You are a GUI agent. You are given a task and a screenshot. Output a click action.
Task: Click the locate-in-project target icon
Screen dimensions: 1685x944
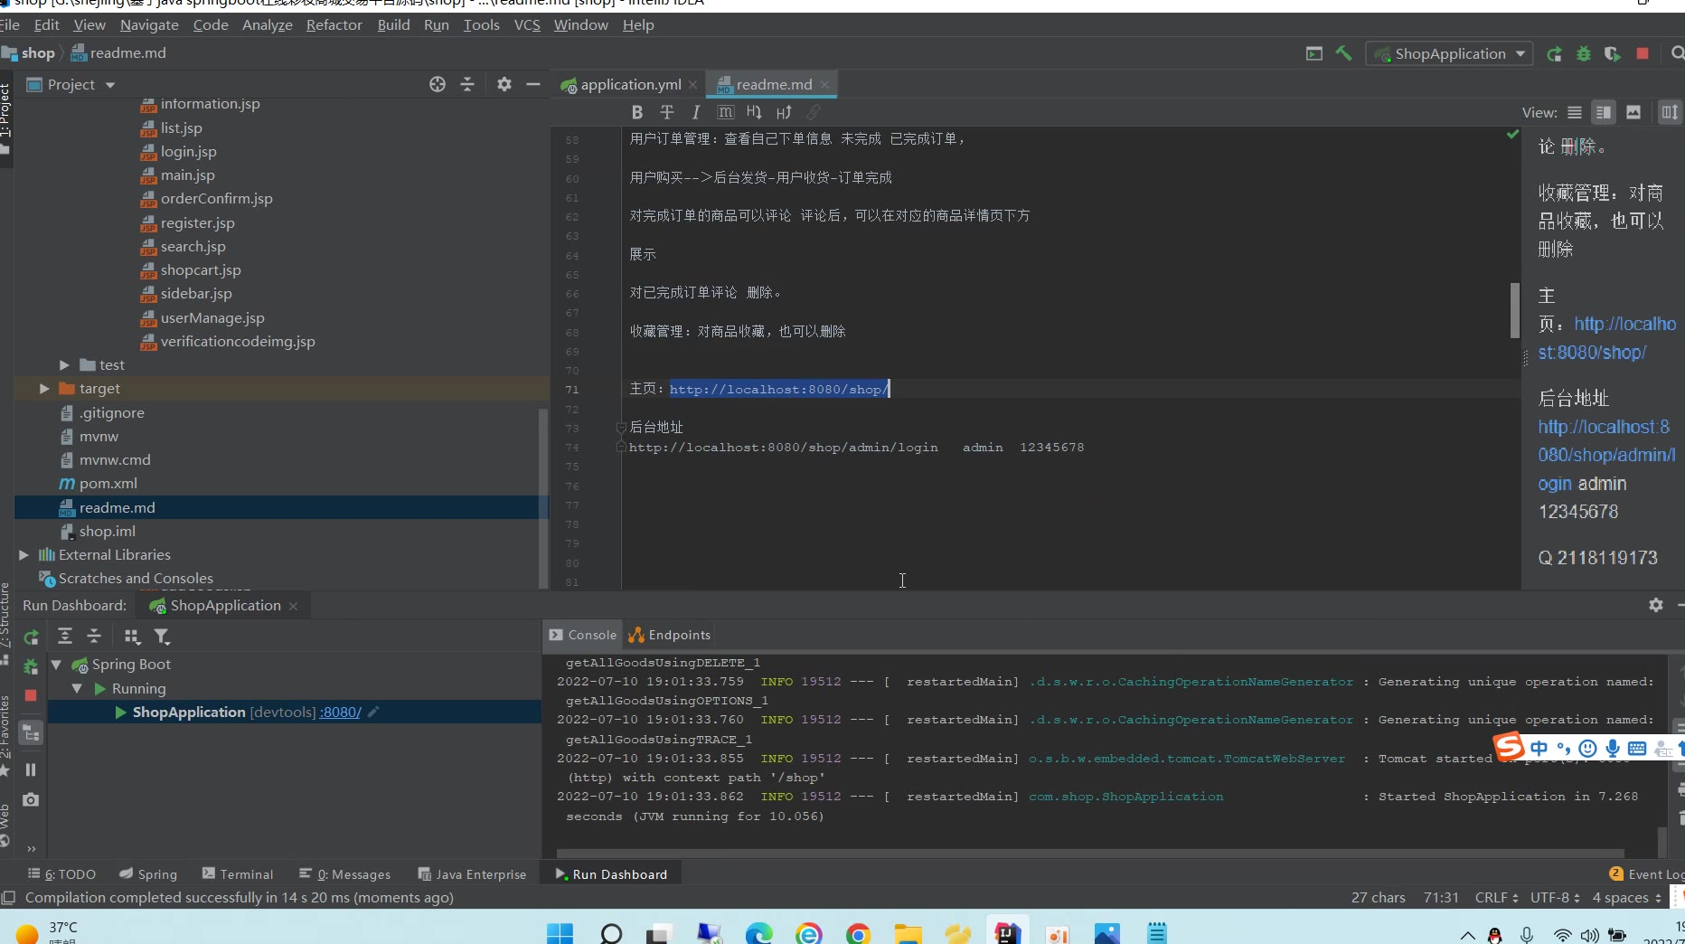pos(438,84)
